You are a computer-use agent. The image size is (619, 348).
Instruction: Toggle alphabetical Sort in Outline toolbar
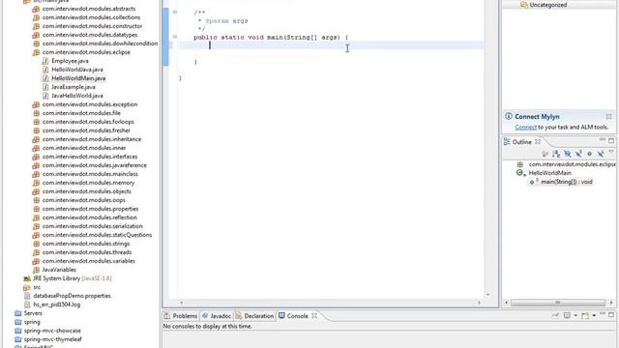pos(556,154)
